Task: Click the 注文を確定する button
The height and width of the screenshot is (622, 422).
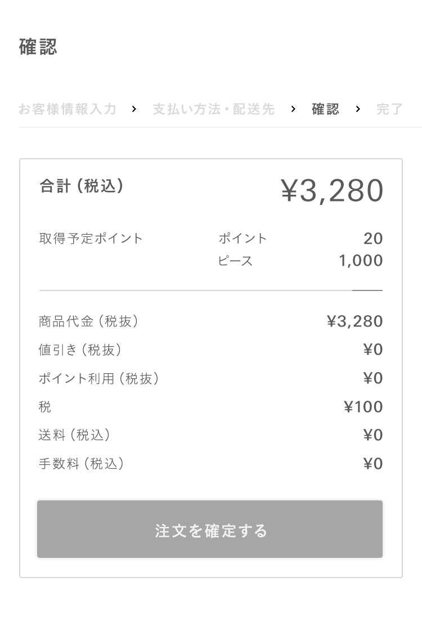Action: tap(210, 529)
